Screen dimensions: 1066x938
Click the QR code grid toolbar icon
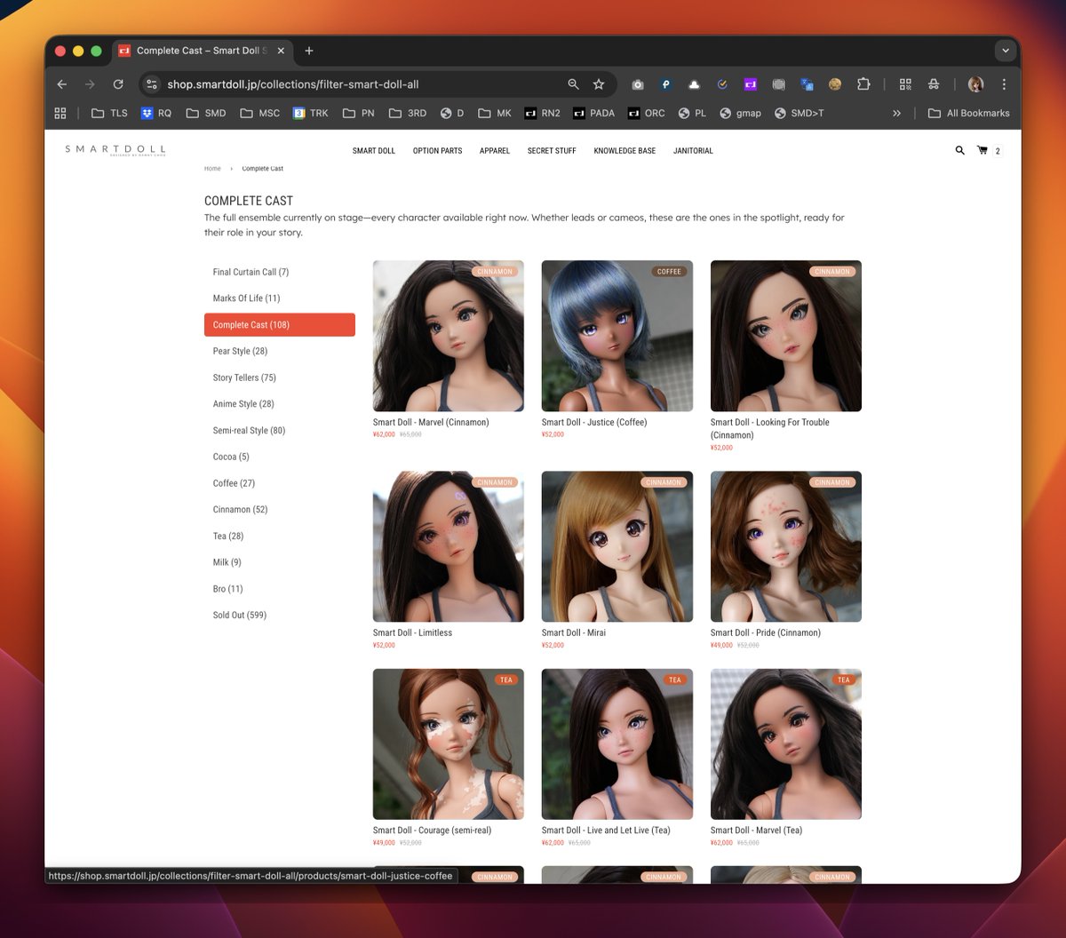tap(905, 84)
